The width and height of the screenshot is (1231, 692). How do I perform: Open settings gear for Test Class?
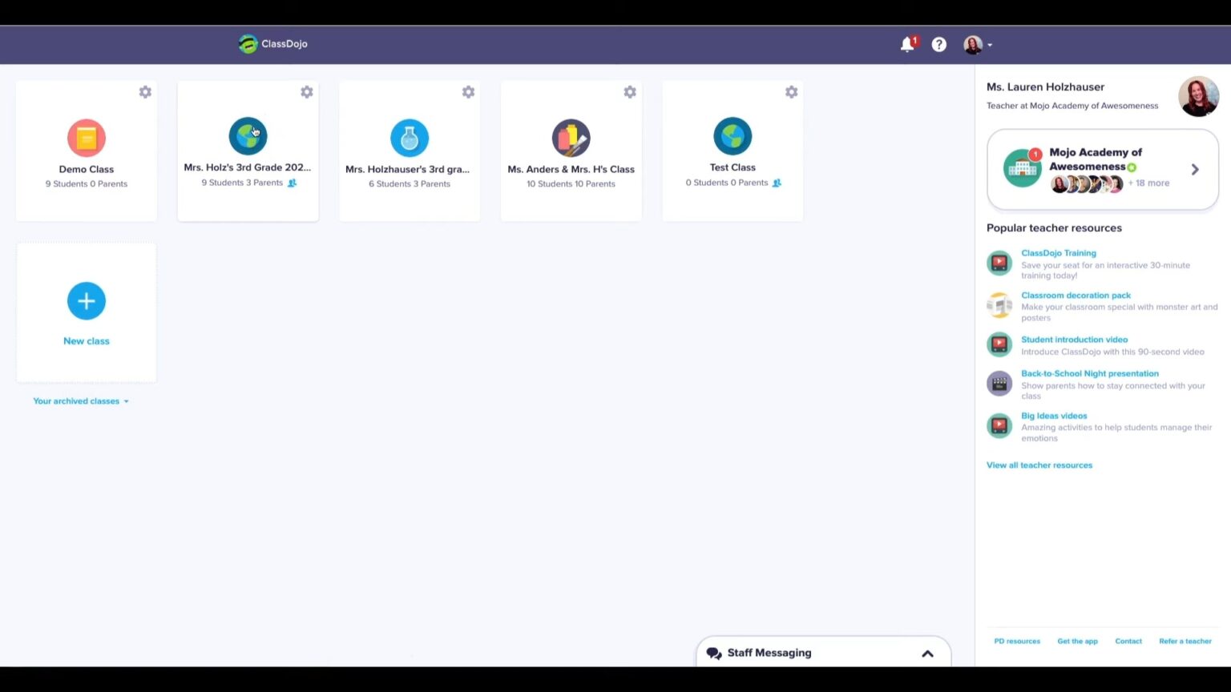click(791, 92)
